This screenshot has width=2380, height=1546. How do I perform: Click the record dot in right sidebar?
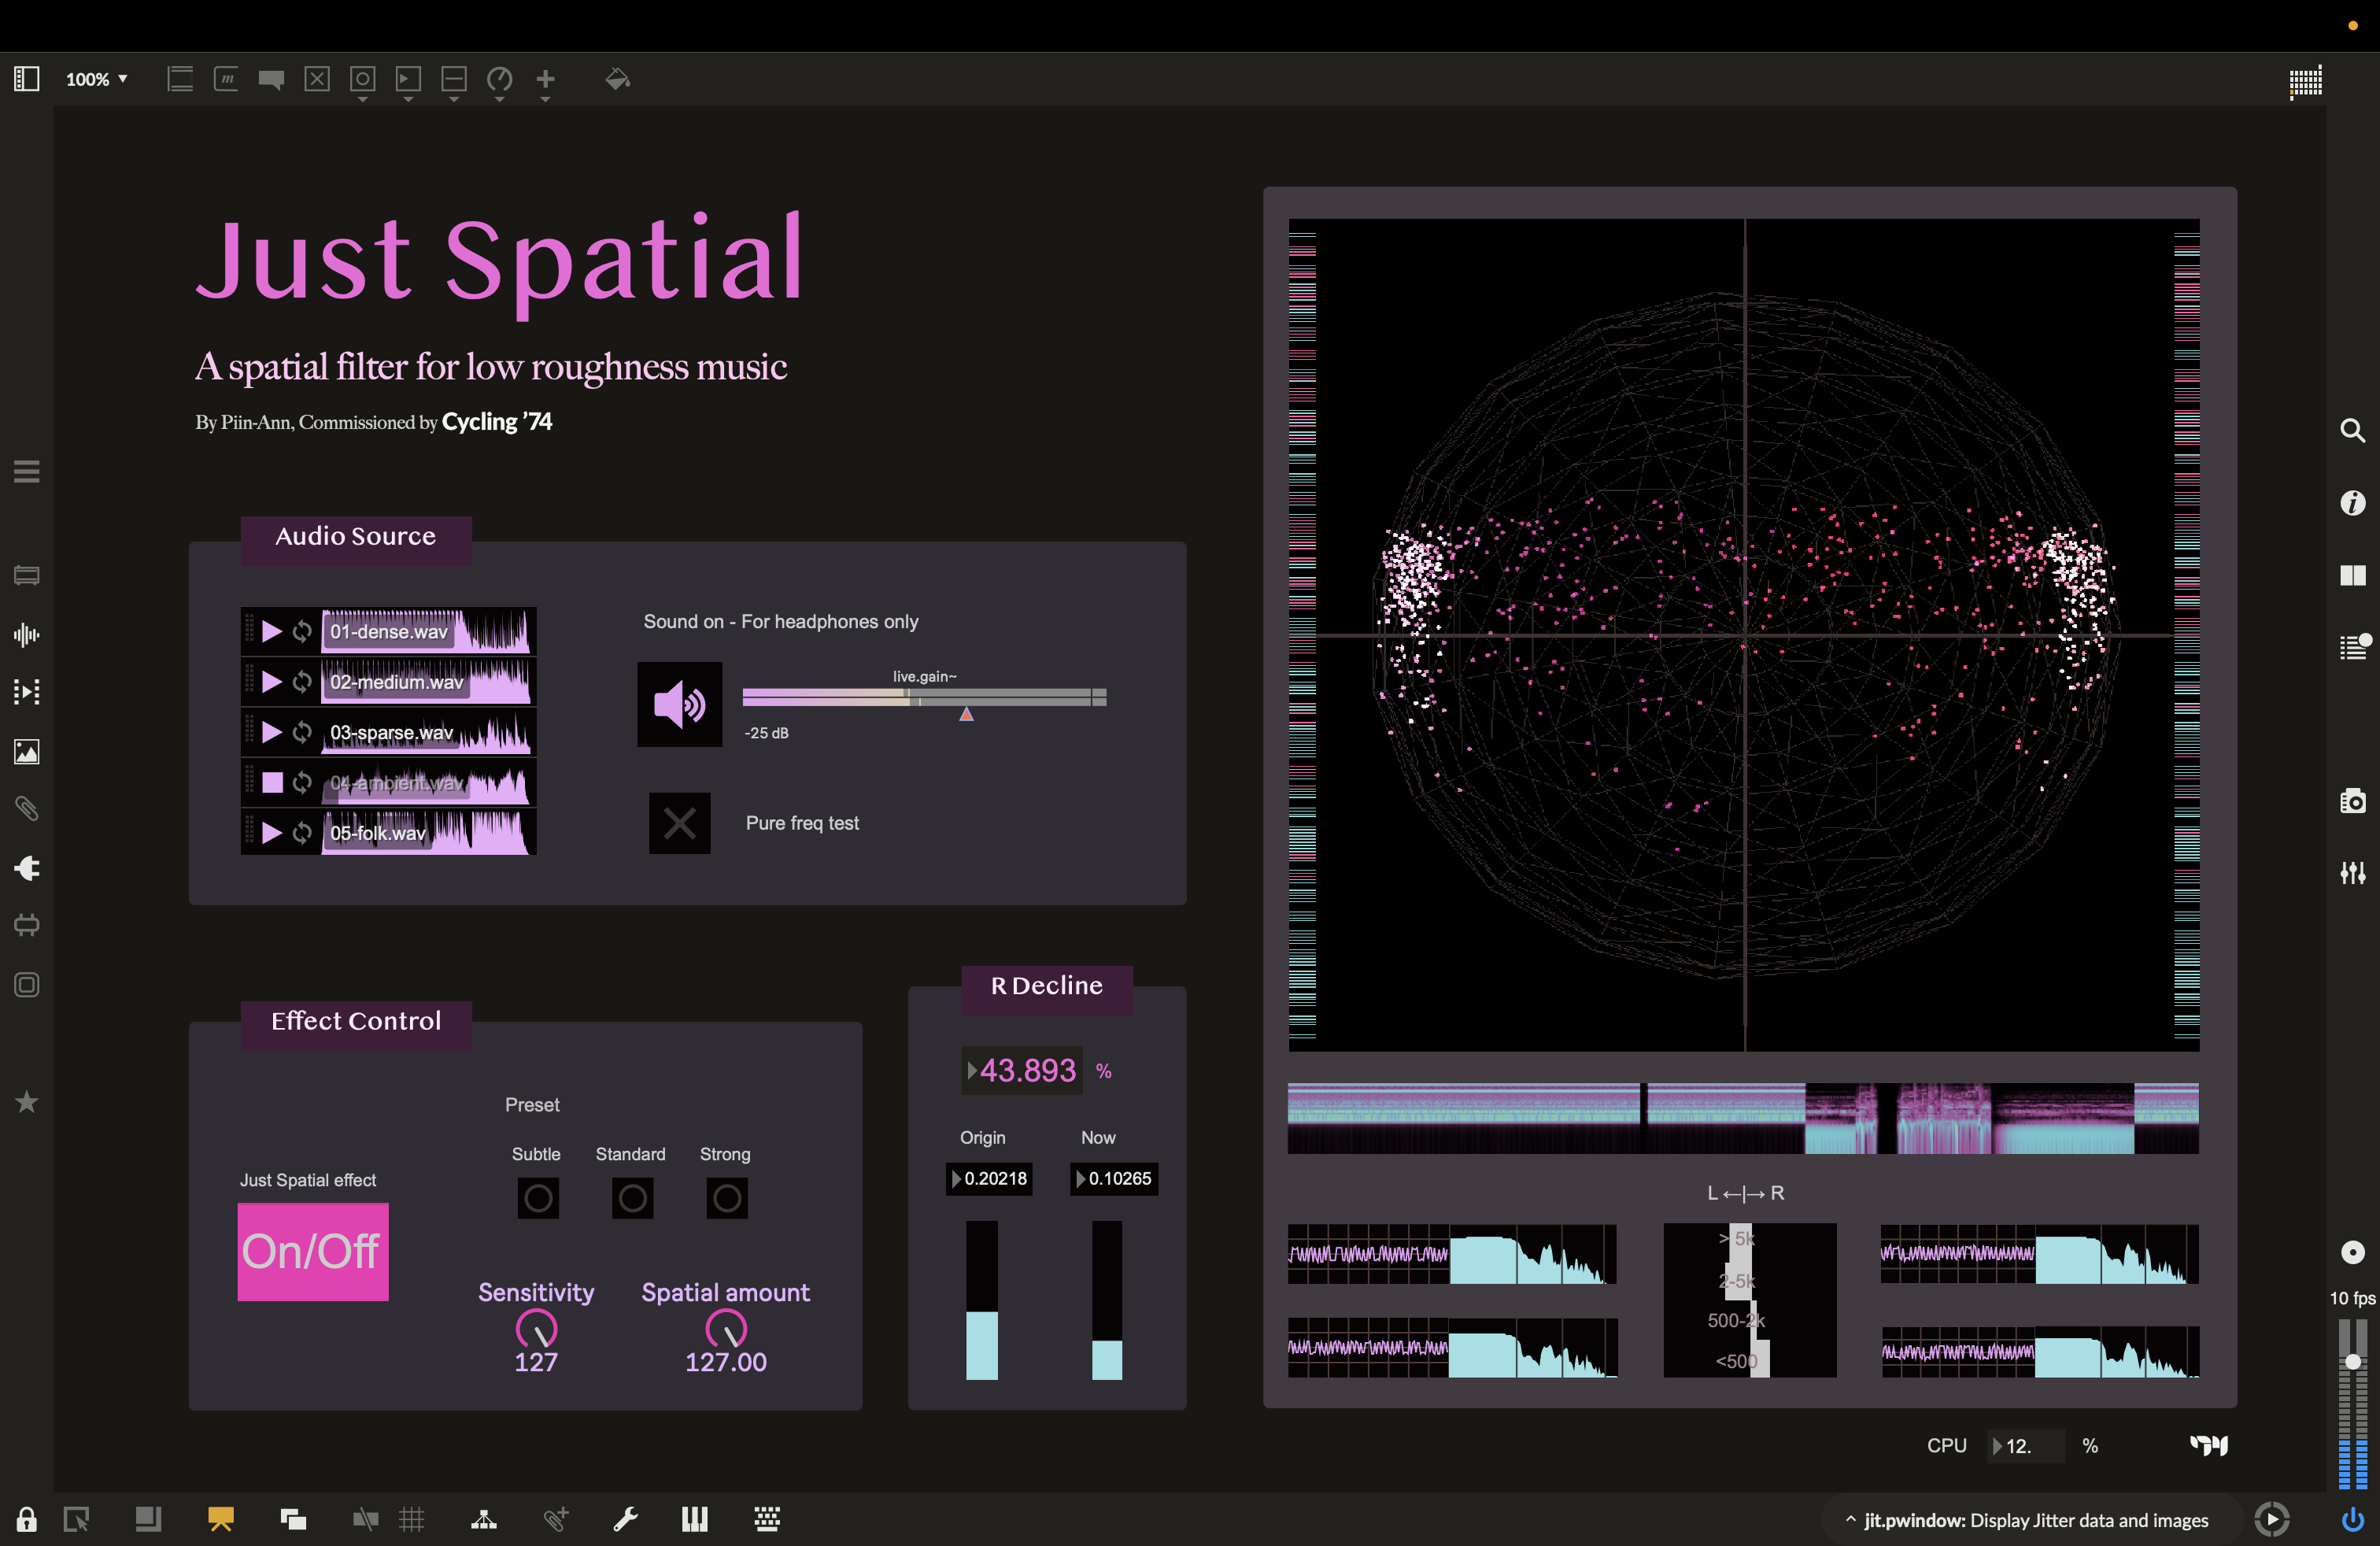pos(2353,1253)
